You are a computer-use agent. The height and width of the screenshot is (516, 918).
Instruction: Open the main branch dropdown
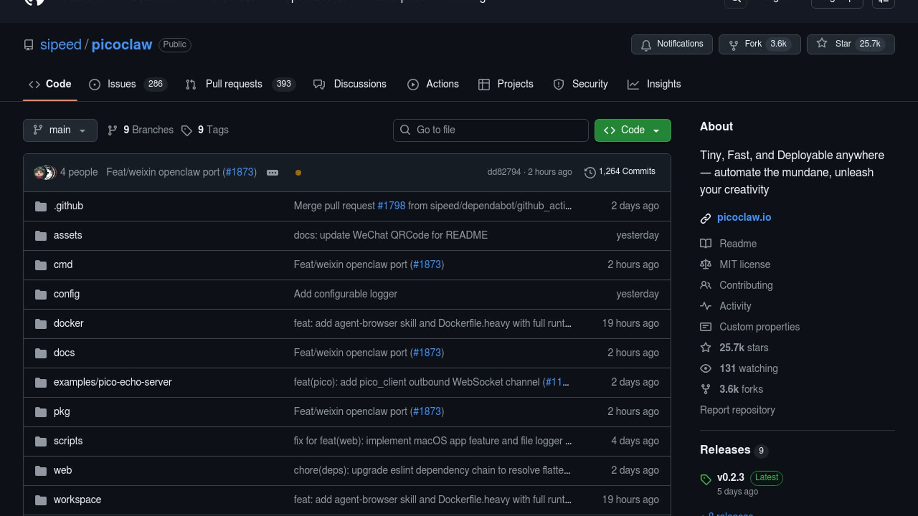coord(60,130)
